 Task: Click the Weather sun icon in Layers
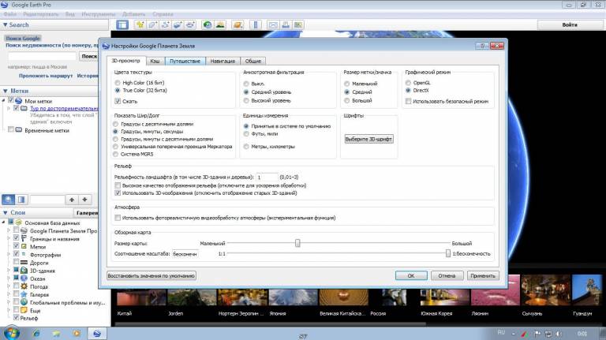click(x=24, y=286)
